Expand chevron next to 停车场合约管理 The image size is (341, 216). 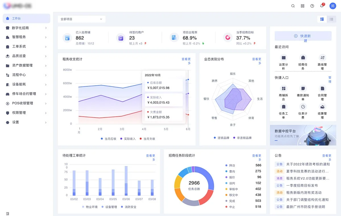pos(46,94)
